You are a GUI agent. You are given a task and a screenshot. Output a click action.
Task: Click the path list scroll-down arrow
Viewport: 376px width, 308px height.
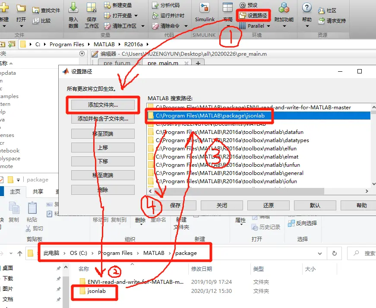click(x=373, y=184)
